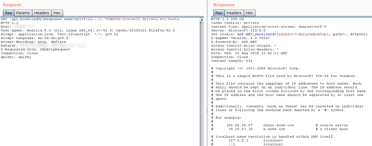
Task: Click the HTTP/1.1 200 OK status line
Action: click(x=227, y=19)
